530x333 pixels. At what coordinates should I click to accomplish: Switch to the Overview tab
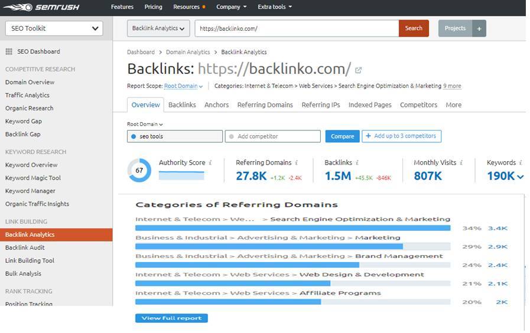(146, 105)
